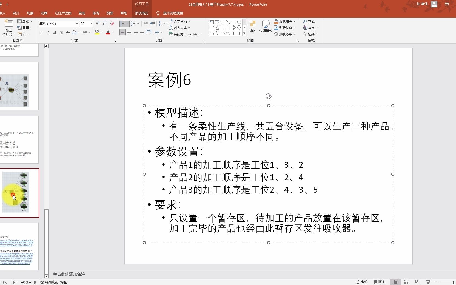The image size is (456, 285).
Task: Open Shape Effects
Action: pyautogui.click(x=285, y=34)
